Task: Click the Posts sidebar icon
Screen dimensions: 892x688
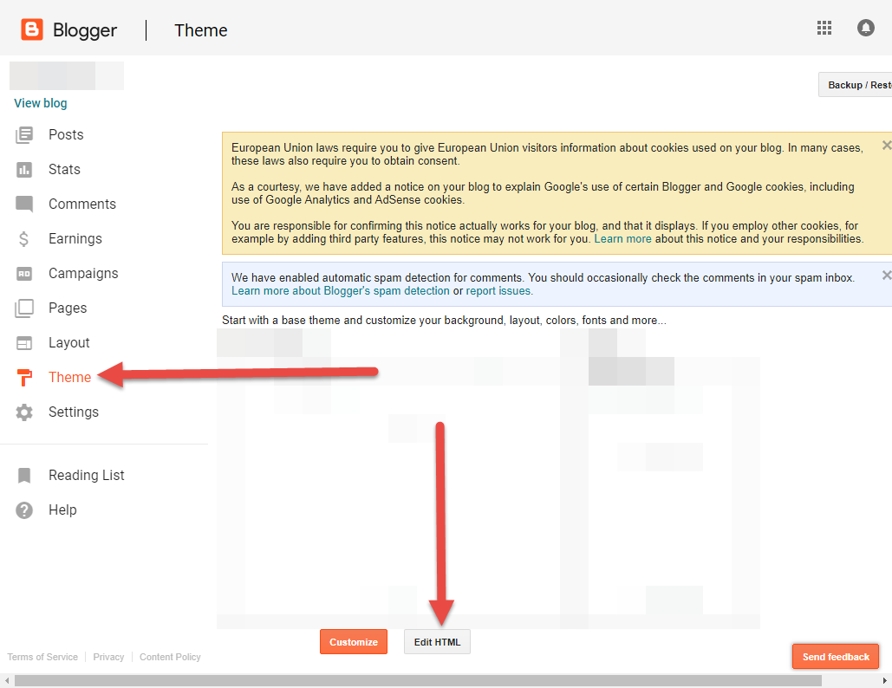Action: (x=24, y=135)
